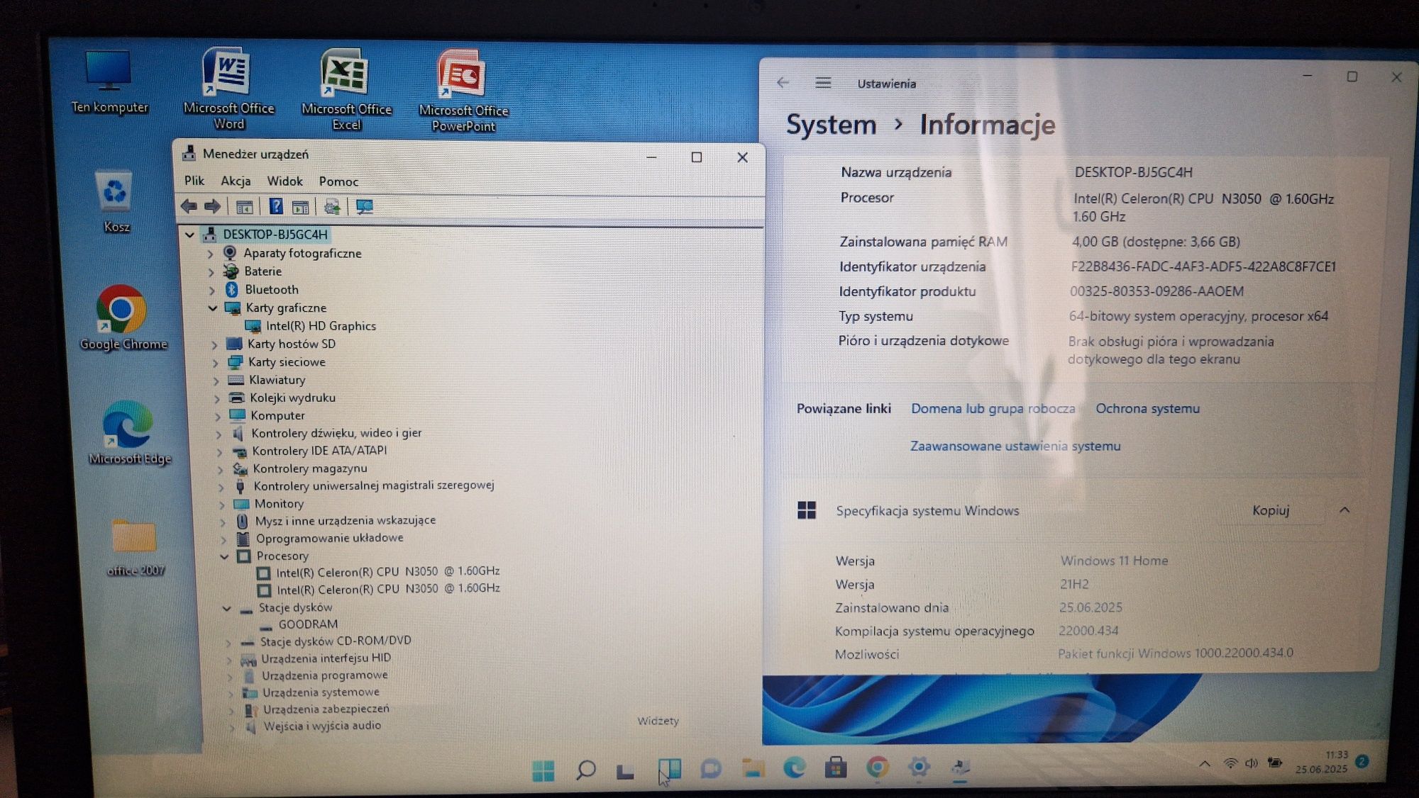
Task: Select the GOODRAM disk drive
Action: 308,624
